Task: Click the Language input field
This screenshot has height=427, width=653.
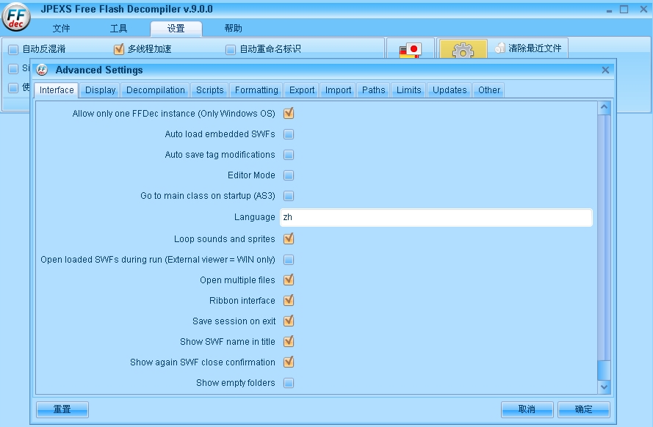Action: coord(436,217)
